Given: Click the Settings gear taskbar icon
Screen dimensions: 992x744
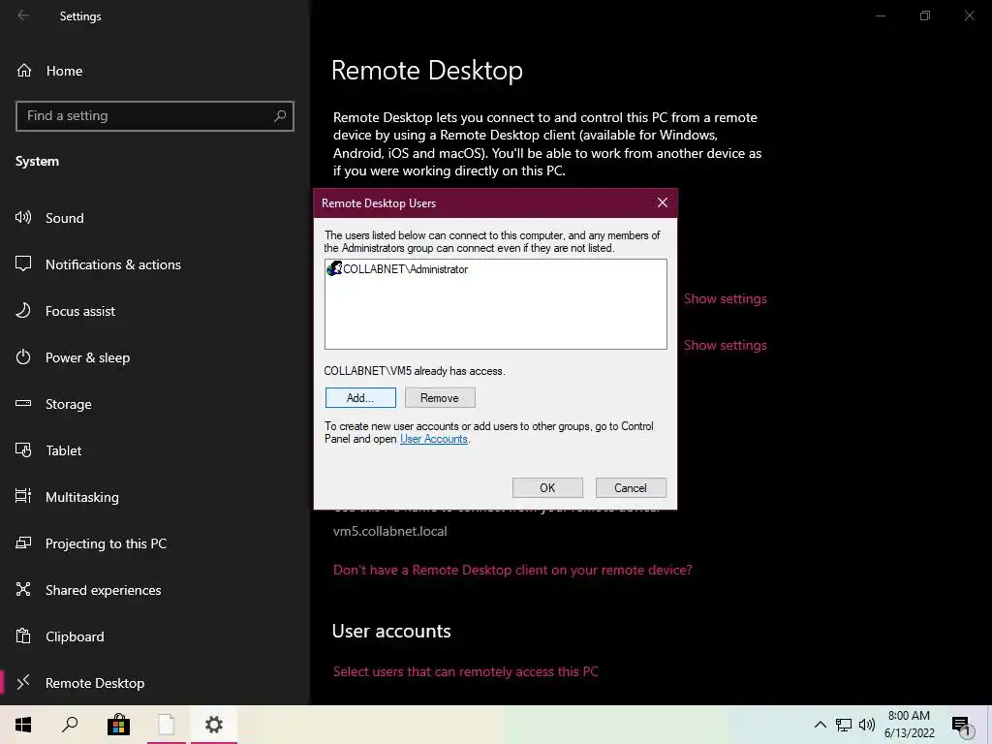Looking at the screenshot, I should 214,725.
